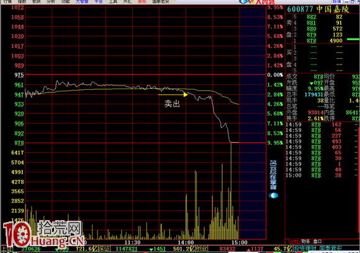Open the 工具 menu
360x253 pixels.
[x=113, y=2]
